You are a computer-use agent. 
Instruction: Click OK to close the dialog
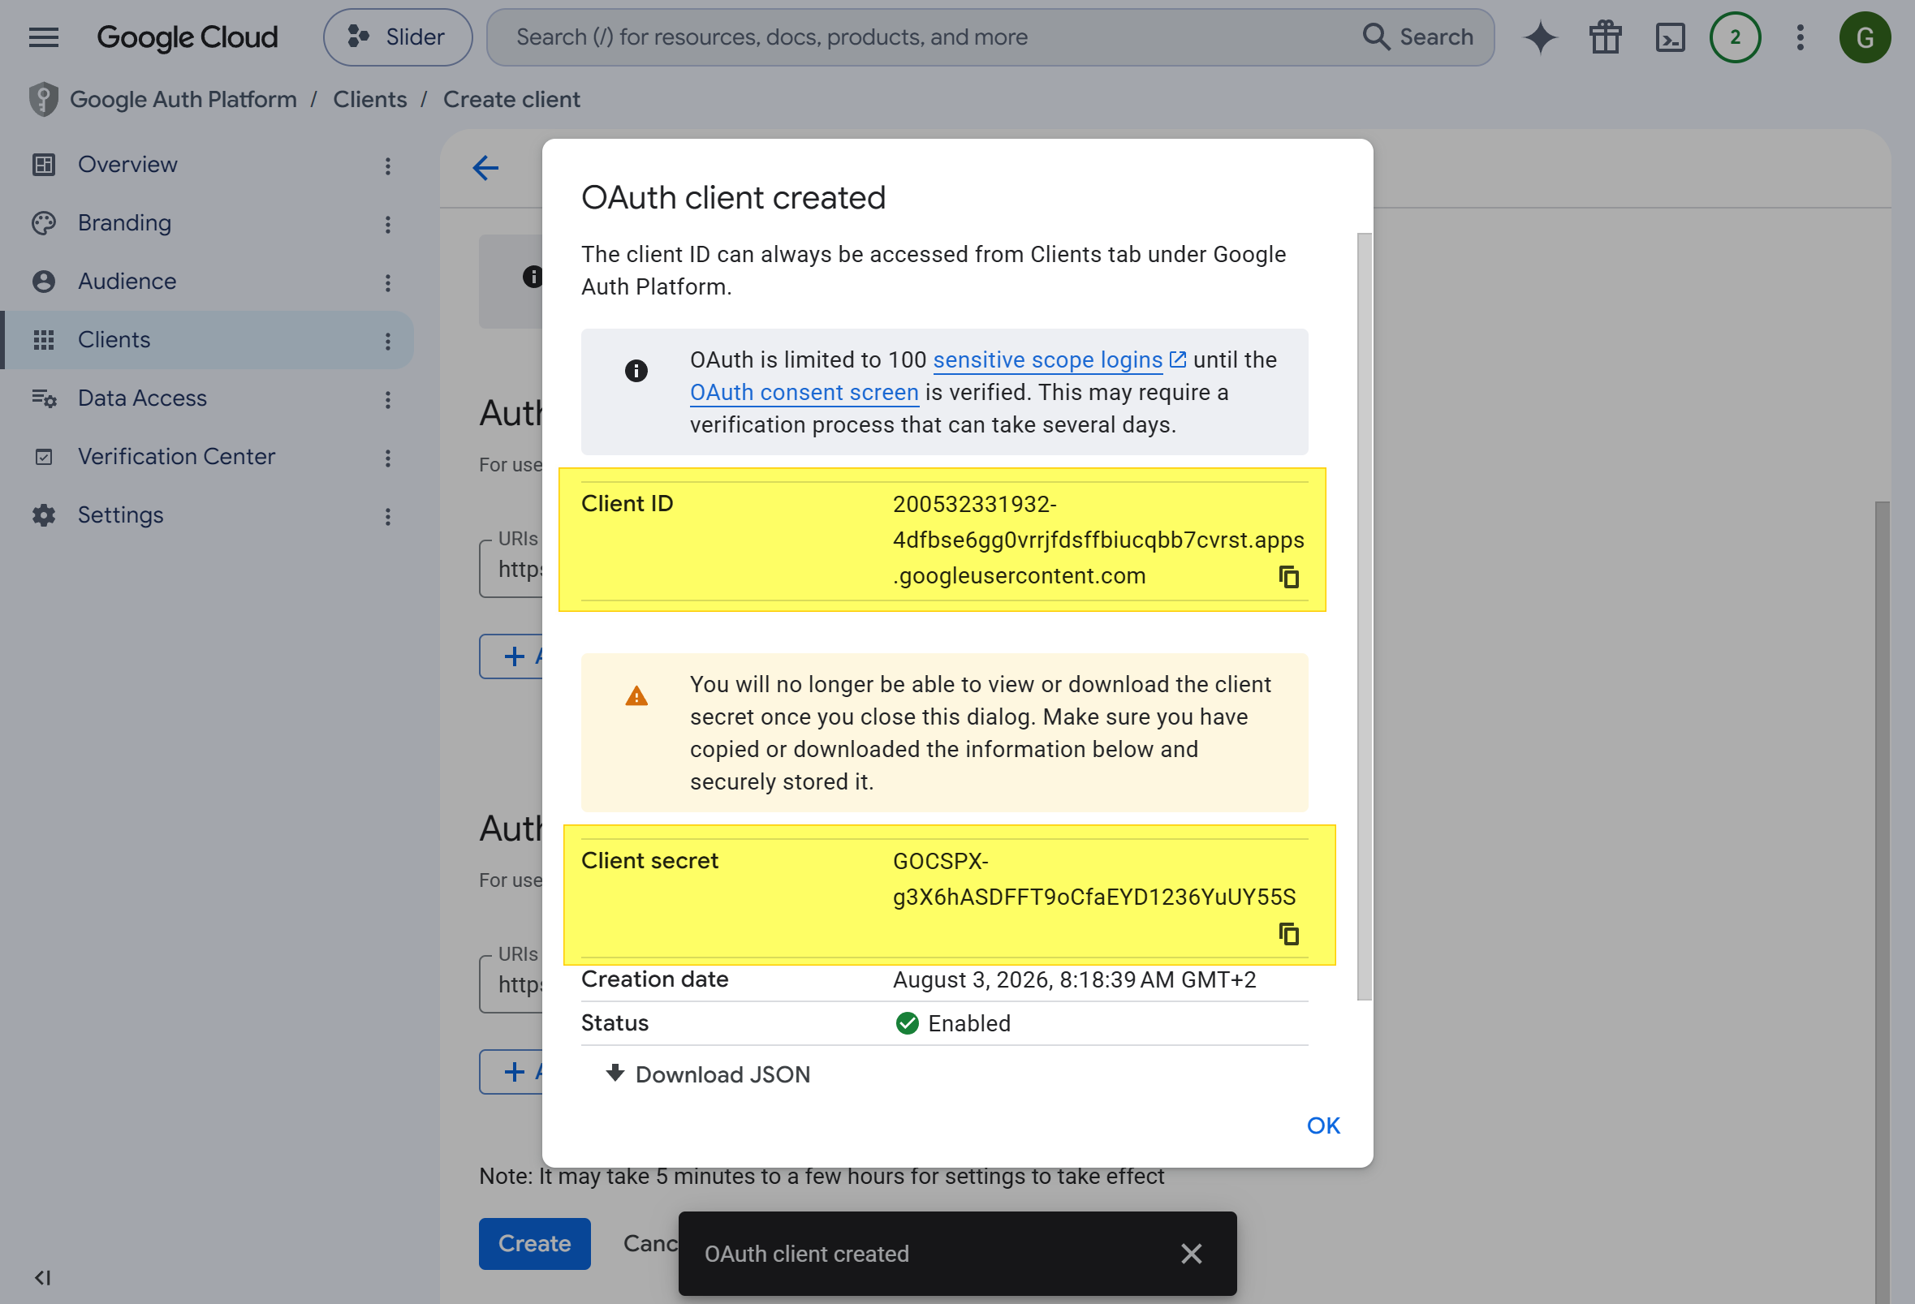click(1323, 1126)
